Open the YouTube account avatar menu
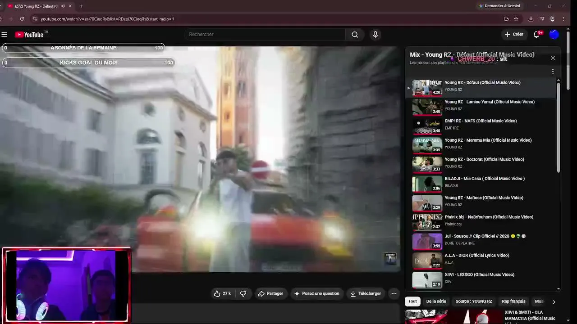Image resolution: width=577 pixels, height=324 pixels. (x=554, y=35)
